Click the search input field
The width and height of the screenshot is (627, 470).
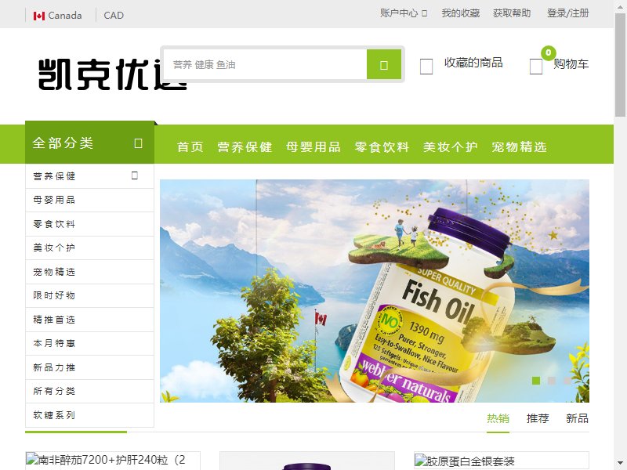click(x=266, y=65)
